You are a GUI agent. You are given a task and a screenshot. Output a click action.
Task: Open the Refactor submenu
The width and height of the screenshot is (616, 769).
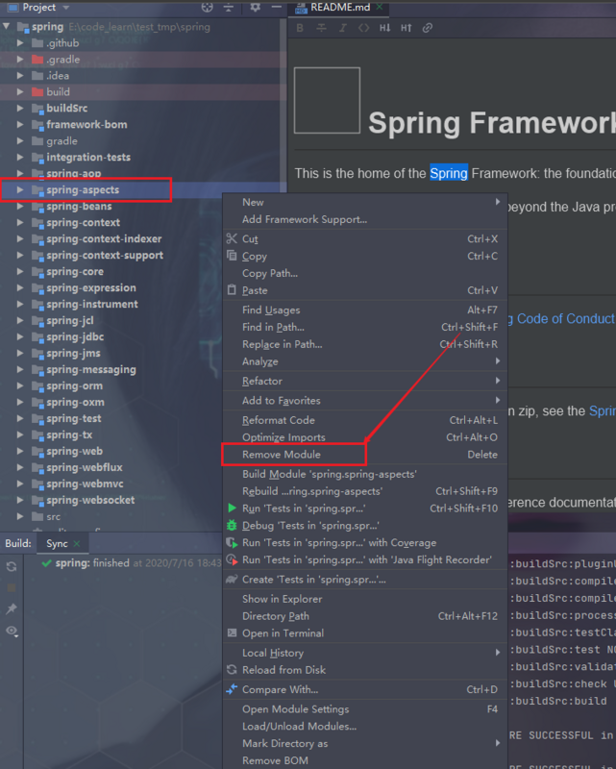point(365,381)
